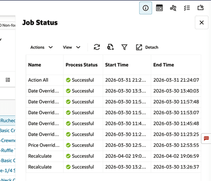Image resolution: width=211 pixels, height=181 pixels.
Task: Click Date Overrid... ending 13:40:03 row name
Action: click(x=43, y=91)
